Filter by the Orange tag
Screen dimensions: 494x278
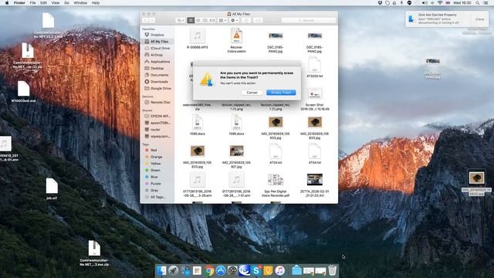pos(157,157)
